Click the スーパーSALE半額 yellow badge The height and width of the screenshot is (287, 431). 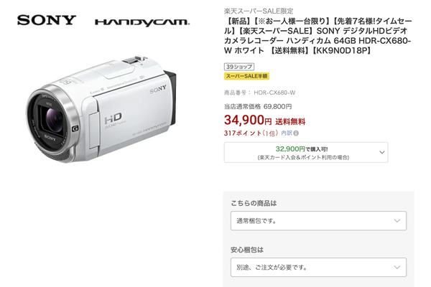pyautogui.click(x=246, y=76)
